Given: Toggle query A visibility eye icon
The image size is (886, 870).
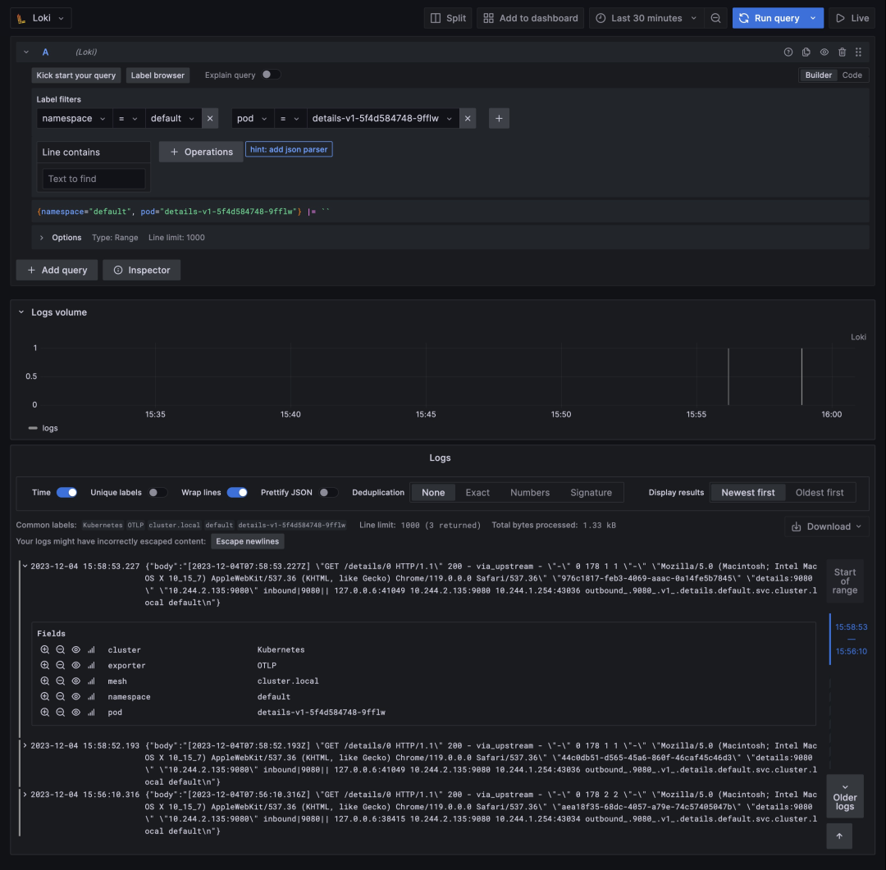Looking at the screenshot, I should [824, 52].
